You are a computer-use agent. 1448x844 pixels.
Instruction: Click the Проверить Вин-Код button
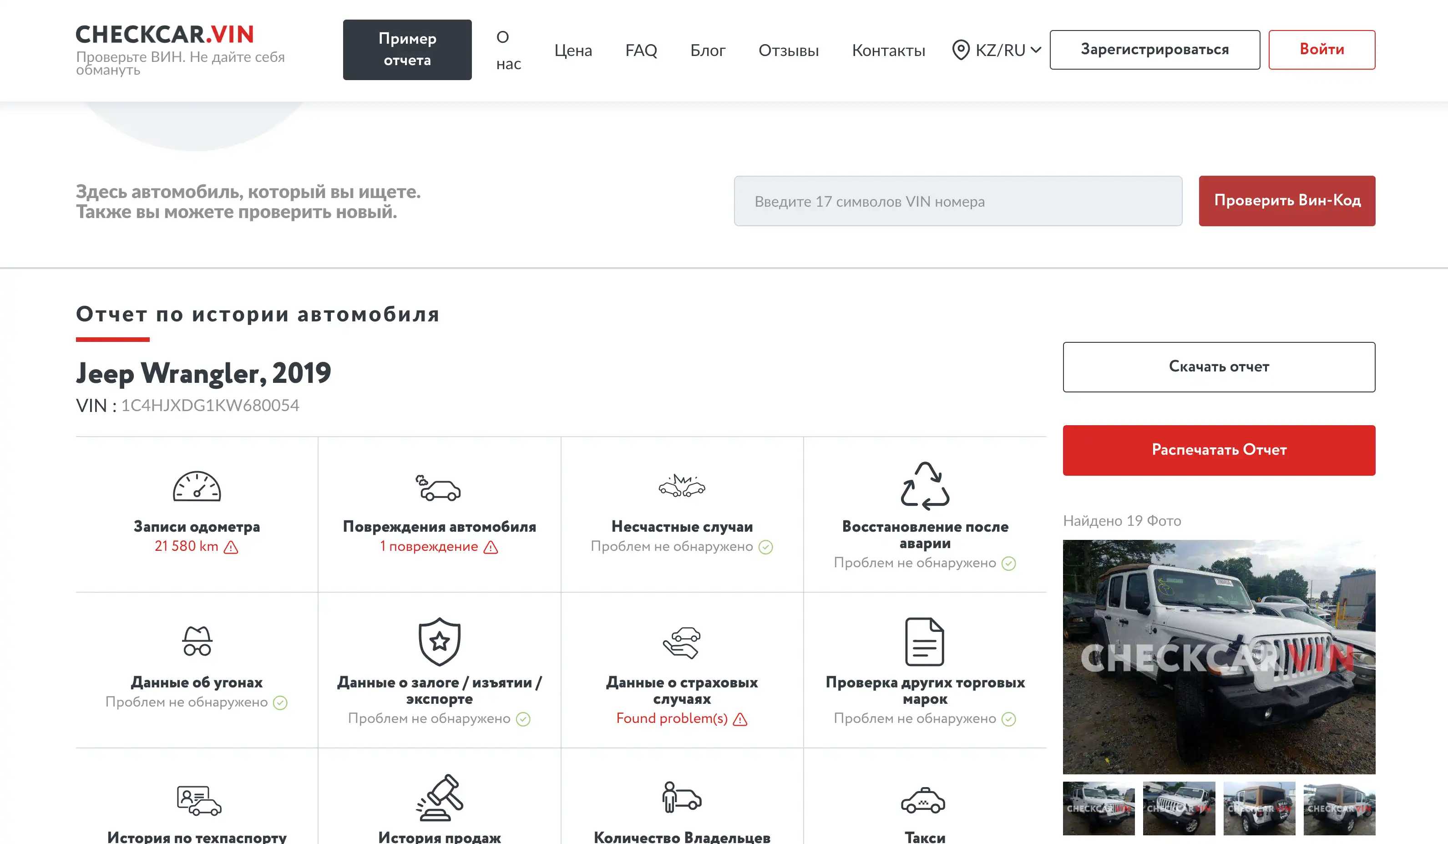(1286, 201)
